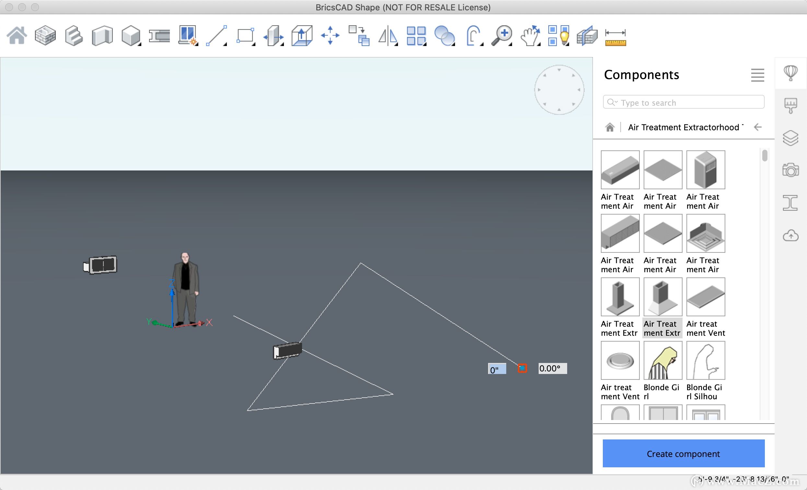Click the Create component button
The height and width of the screenshot is (490, 807).
click(683, 453)
